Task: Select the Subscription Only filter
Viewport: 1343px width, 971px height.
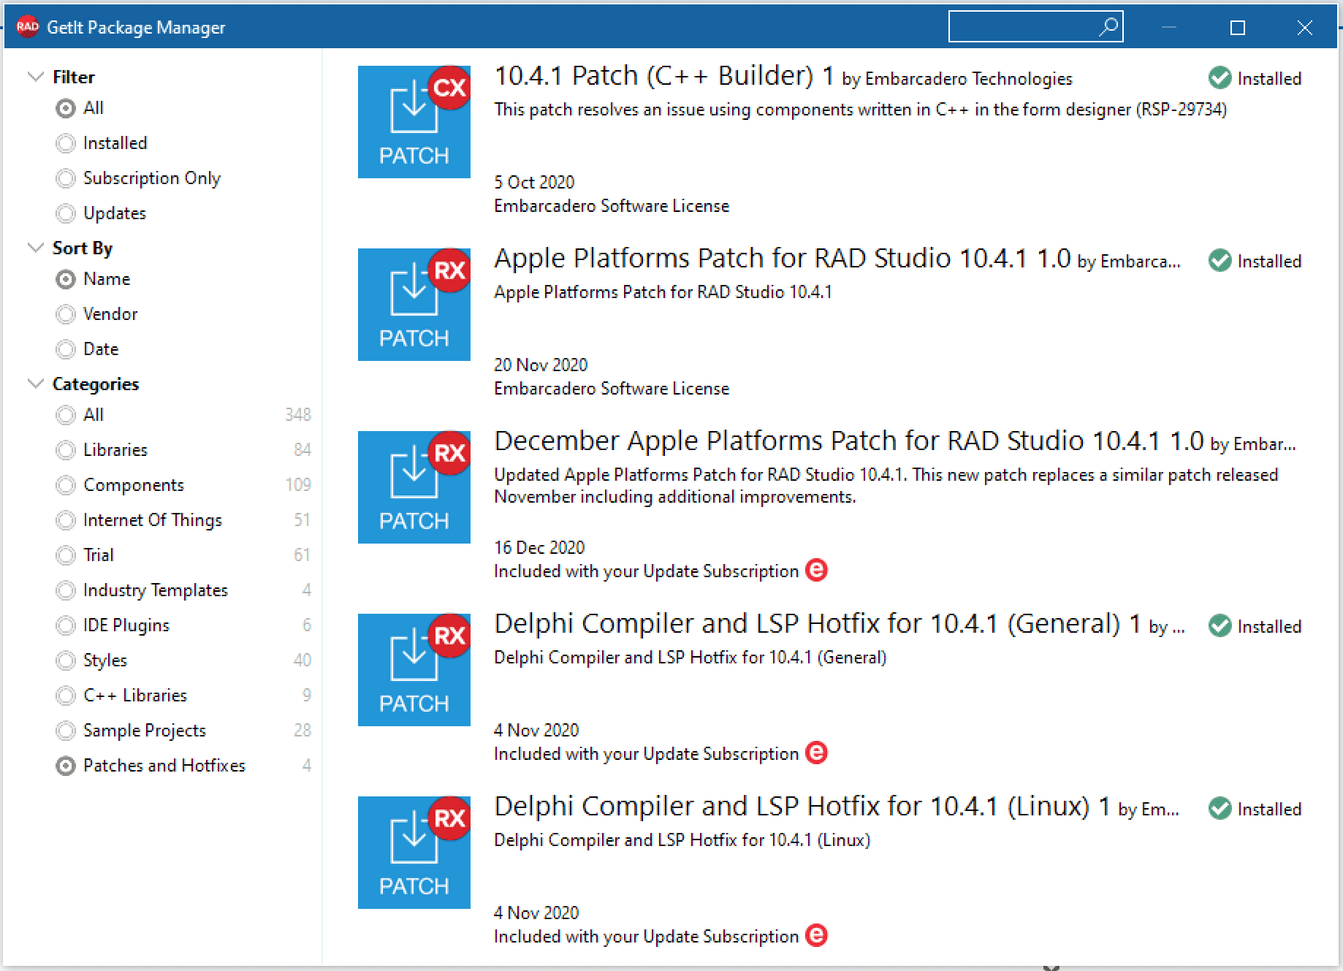Action: (66, 178)
